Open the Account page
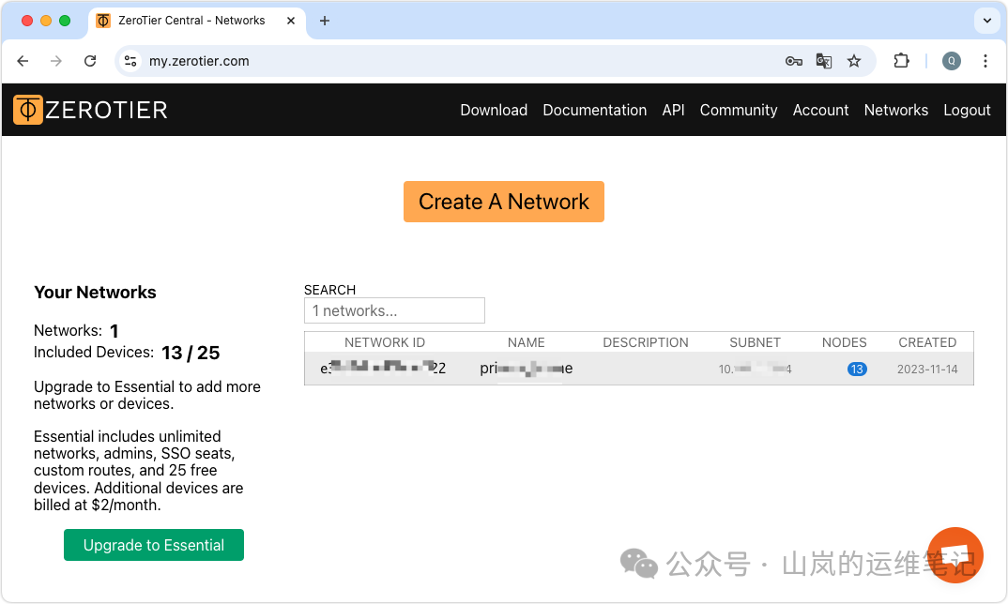The width and height of the screenshot is (1008, 604). pos(820,110)
